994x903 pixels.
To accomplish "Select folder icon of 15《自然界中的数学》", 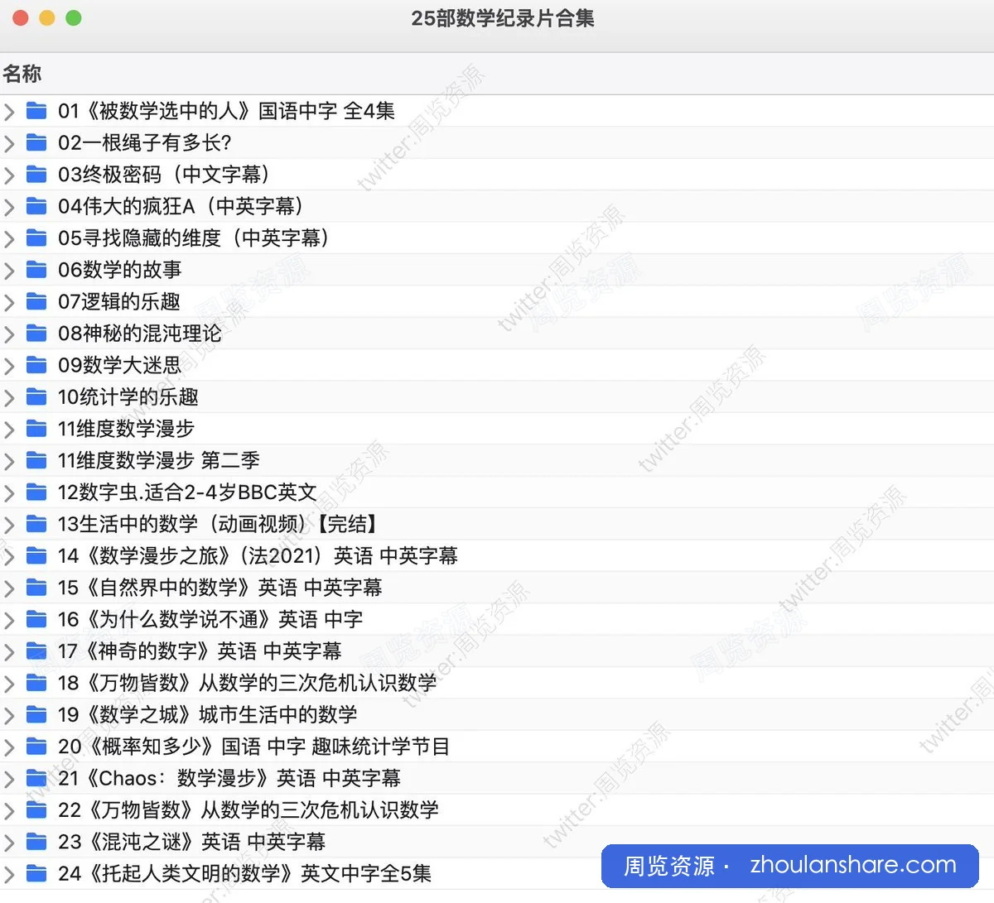I will 36,587.
